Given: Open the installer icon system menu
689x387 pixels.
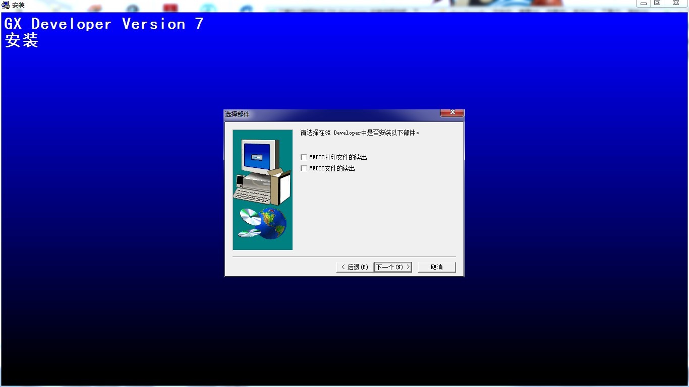Looking at the screenshot, I should (x=6, y=5).
